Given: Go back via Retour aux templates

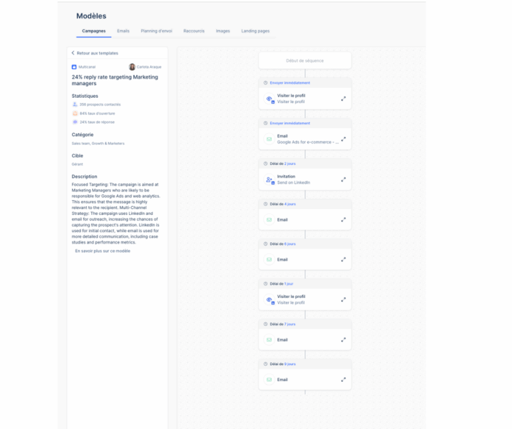Looking at the screenshot, I should coord(95,53).
